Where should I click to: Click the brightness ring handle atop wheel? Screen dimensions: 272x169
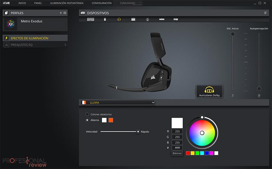pos(202,117)
